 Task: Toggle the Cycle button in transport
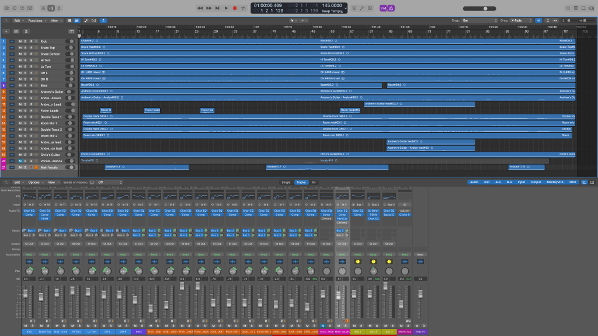(243, 8)
